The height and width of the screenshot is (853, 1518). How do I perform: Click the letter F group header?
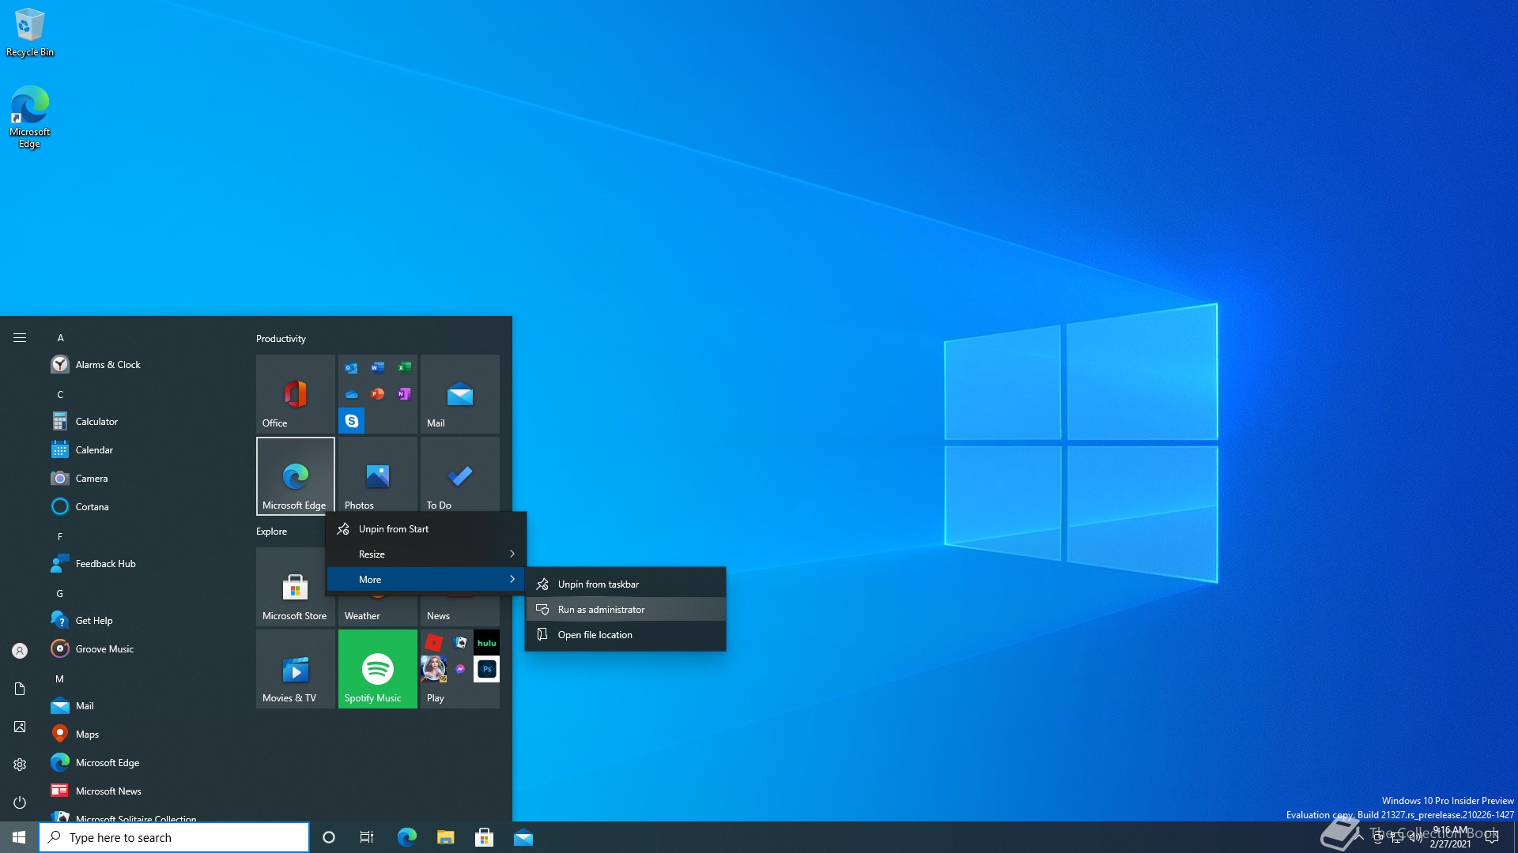coord(60,536)
